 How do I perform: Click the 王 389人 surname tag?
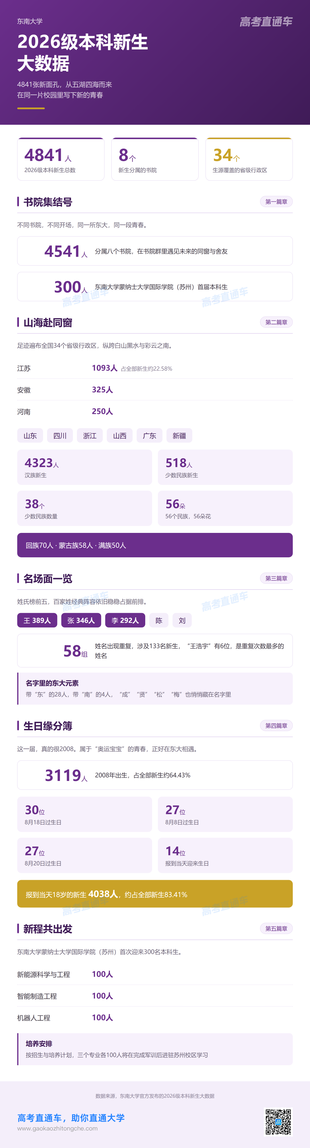(x=37, y=620)
